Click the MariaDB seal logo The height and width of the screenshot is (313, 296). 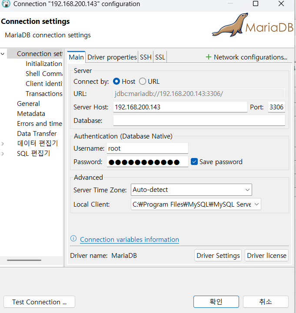(230, 25)
